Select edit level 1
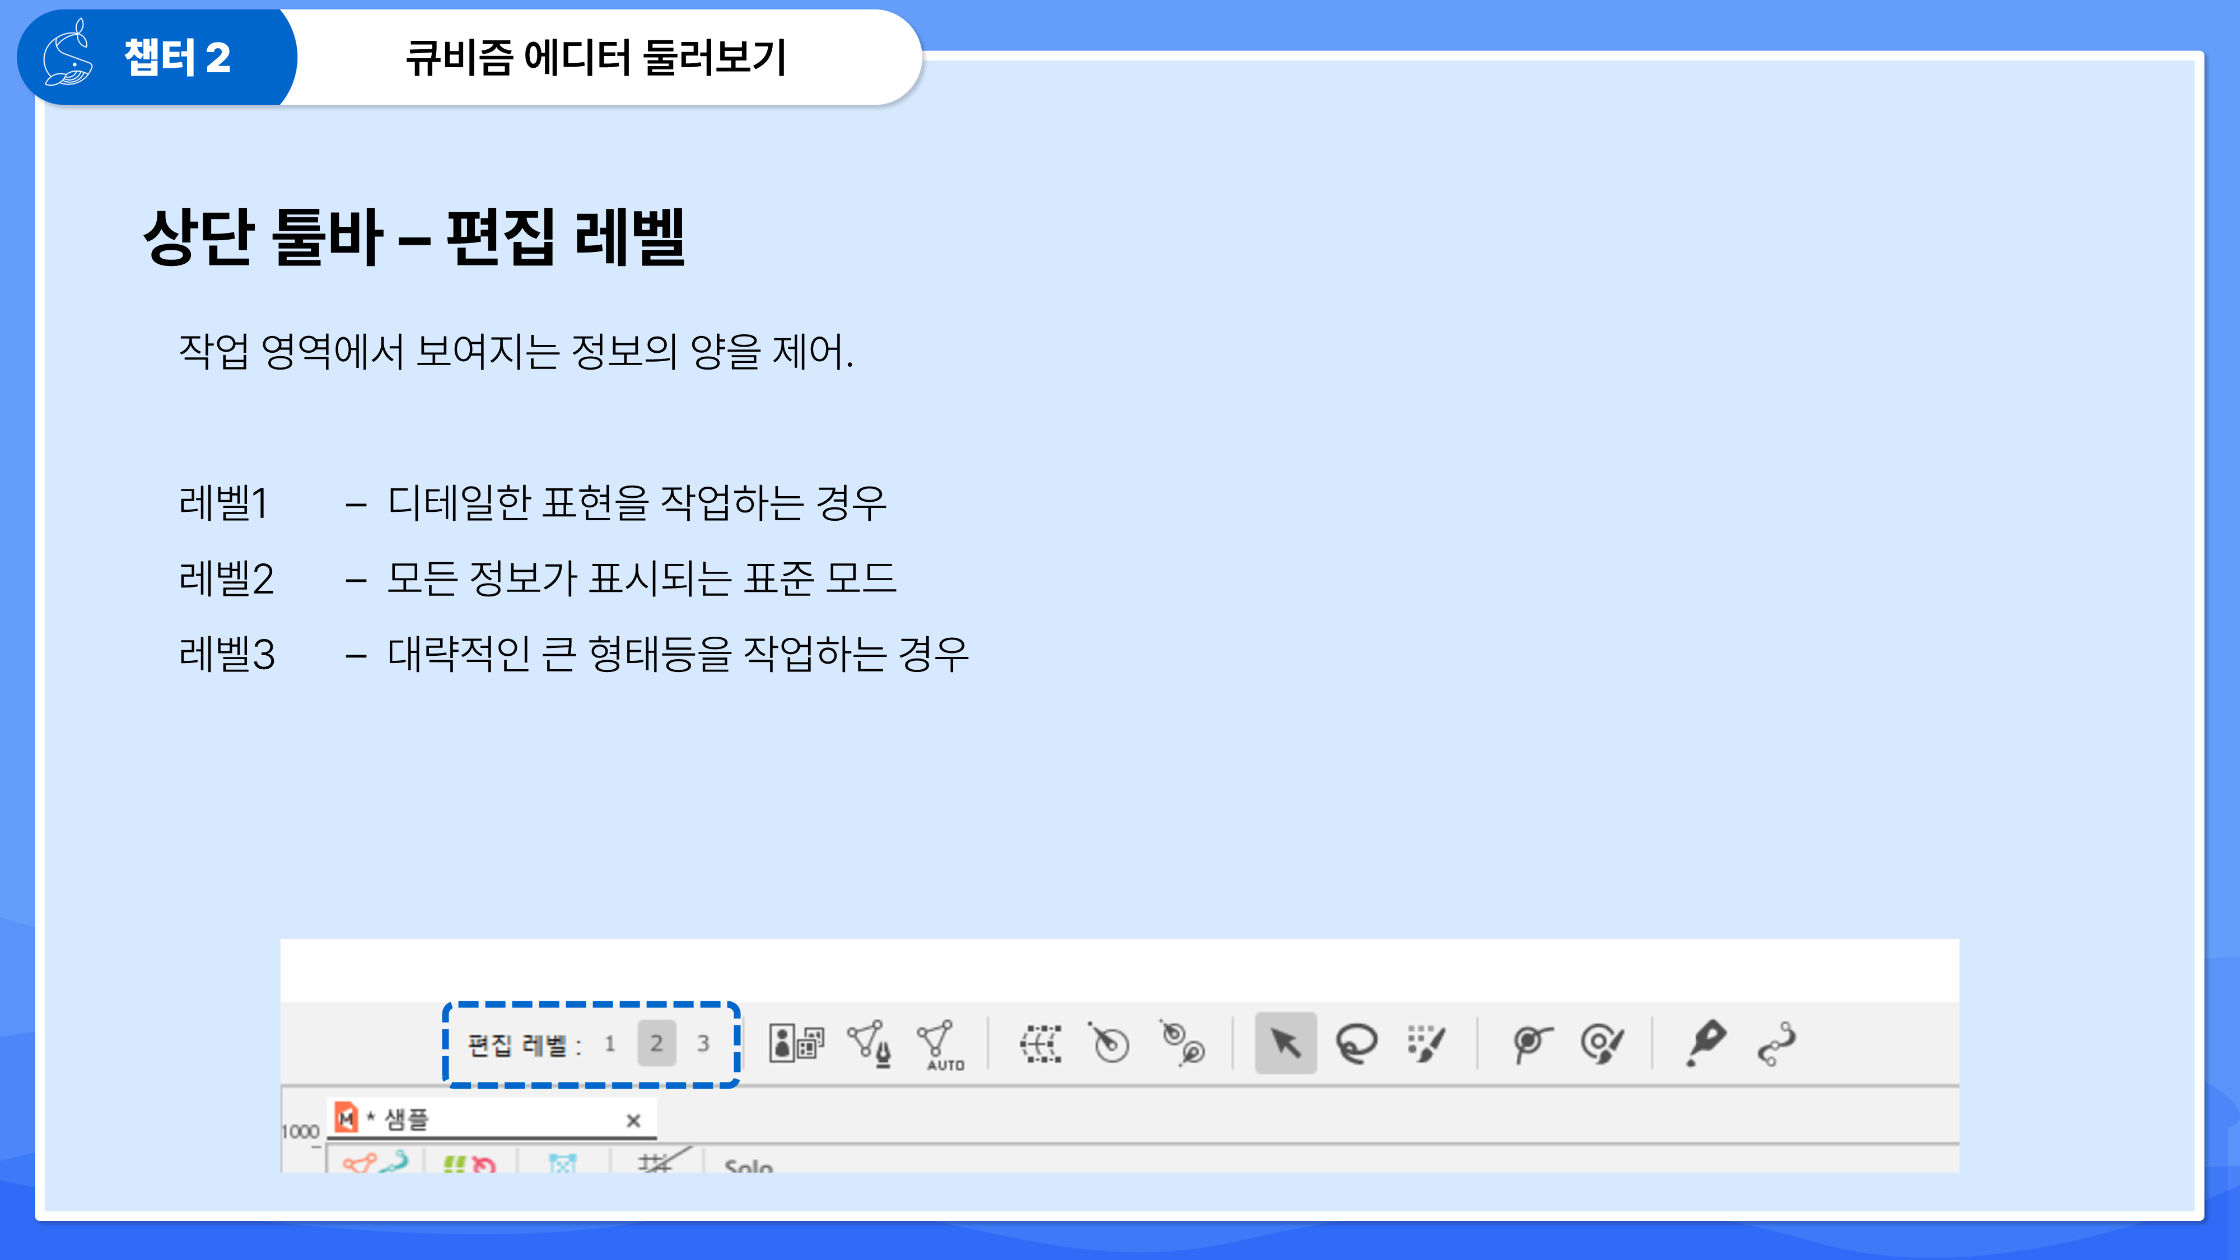This screenshot has width=2240, height=1260. (x=610, y=1043)
